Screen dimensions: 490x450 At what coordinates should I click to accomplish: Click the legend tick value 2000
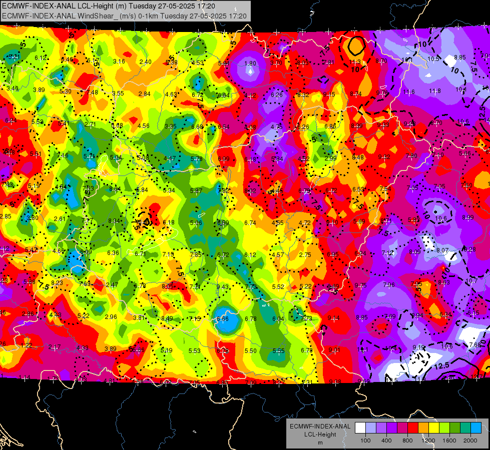470,440
